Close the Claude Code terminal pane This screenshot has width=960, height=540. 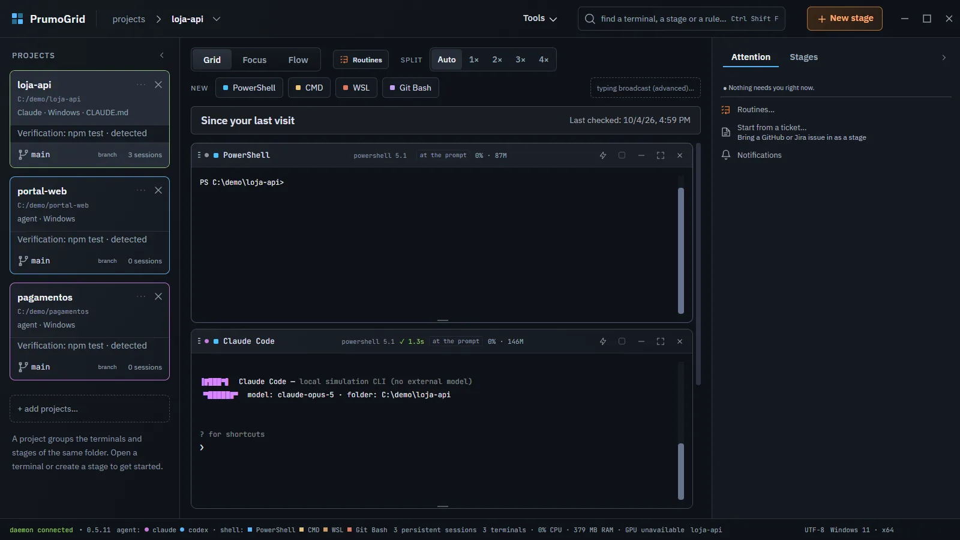(680, 341)
